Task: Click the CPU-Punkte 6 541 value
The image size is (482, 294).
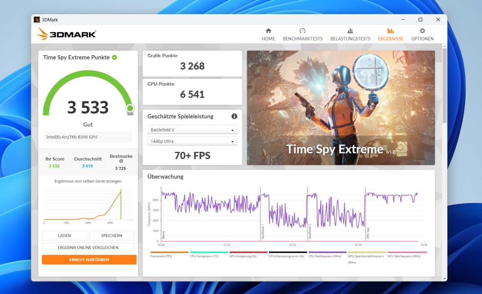Action: [193, 94]
